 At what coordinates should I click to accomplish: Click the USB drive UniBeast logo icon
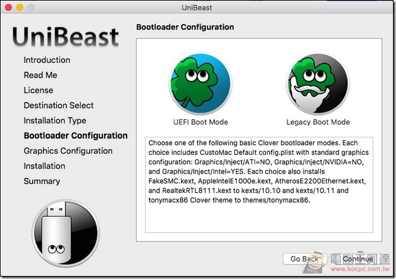[65, 233]
